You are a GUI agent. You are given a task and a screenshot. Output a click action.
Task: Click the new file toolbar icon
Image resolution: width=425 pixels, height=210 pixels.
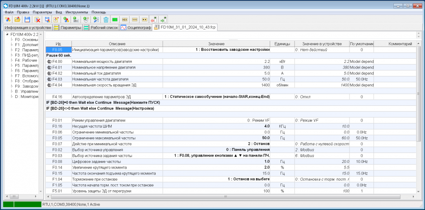pyautogui.click(x=7, y=19)
